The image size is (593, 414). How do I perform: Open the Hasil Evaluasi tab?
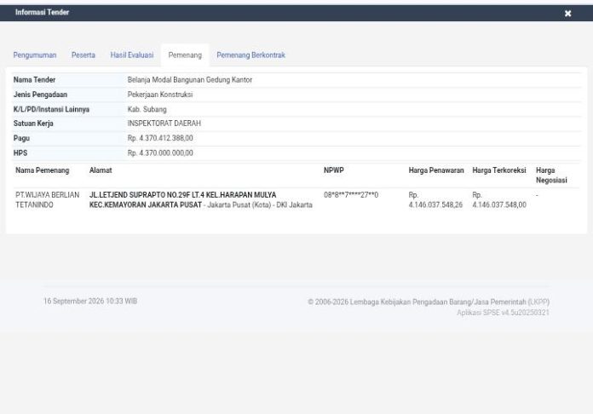[132, 55]
